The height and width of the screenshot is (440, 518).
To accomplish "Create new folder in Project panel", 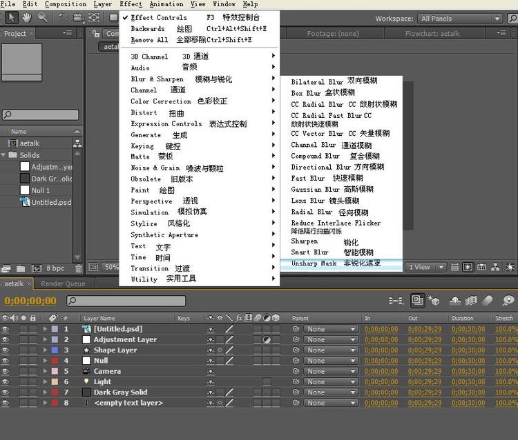I will coord(21,269).
